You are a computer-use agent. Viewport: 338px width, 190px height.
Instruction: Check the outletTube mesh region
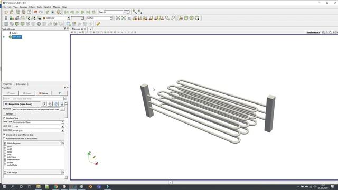tap(5, 165)
